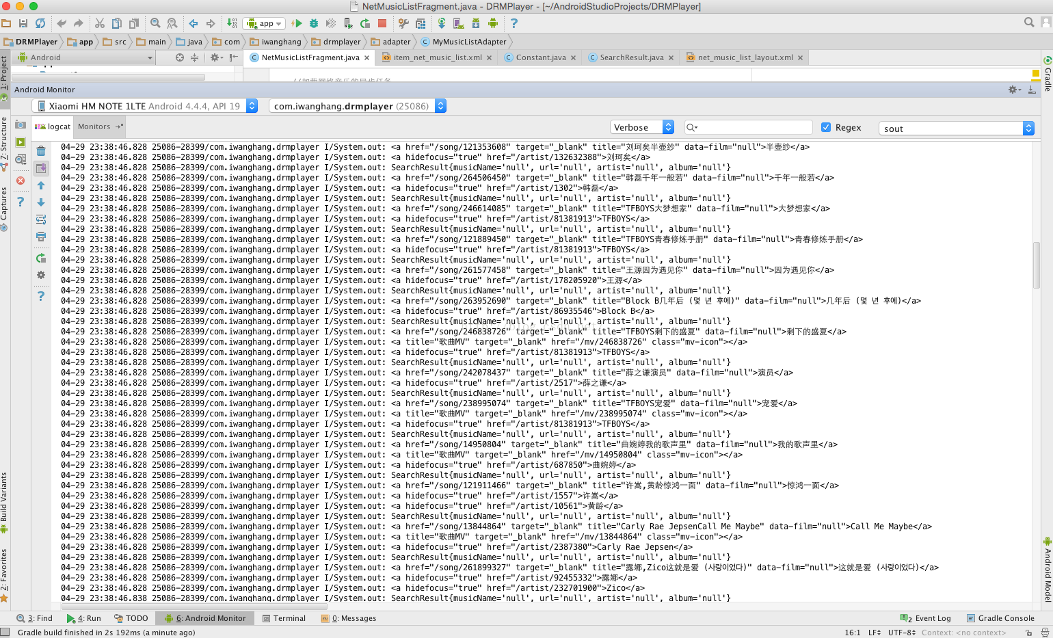The height and width of the screenshot is (638, 1053).
Task: Open Android Device Monitor icon
Action: tap(493, 23)
